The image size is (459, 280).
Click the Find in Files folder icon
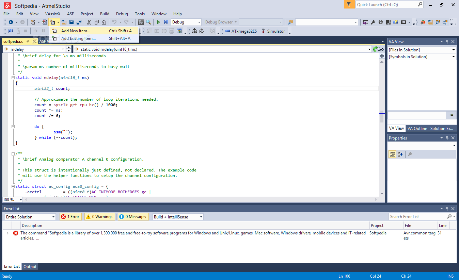point(290,22)
